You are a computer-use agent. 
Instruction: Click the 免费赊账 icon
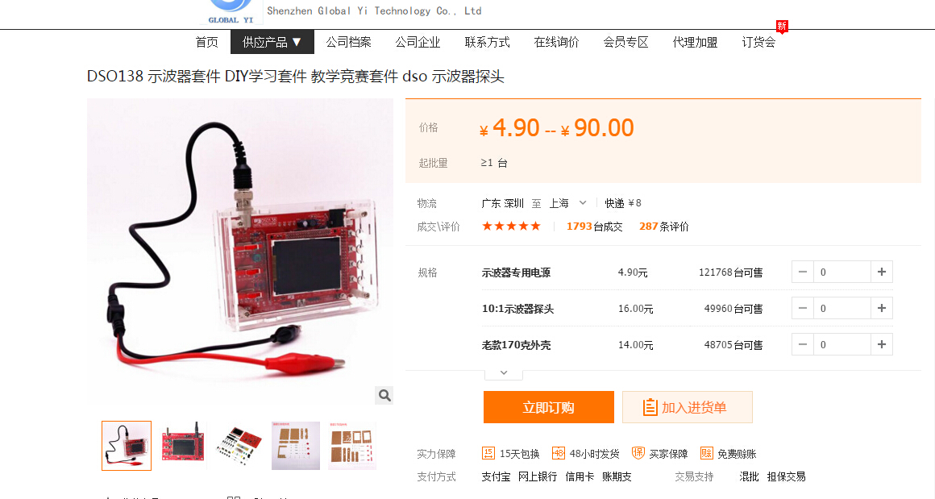coord(707,454)
